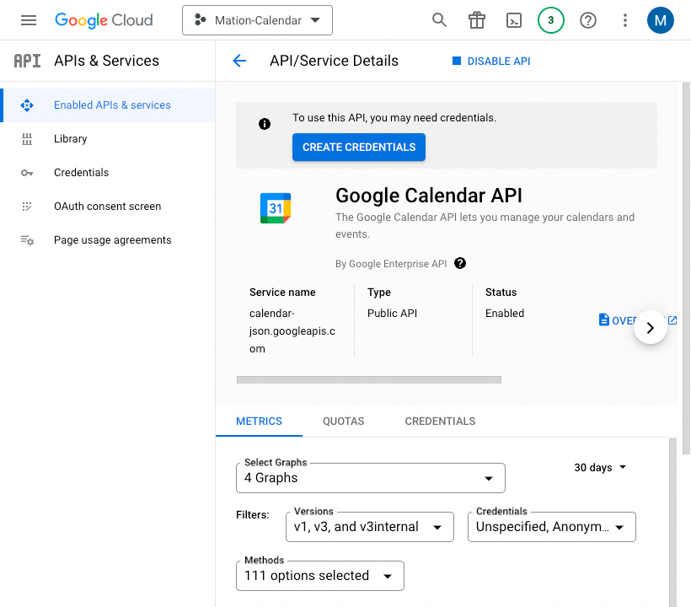Click the API logo icon
Viewport: 691px width, 607px height.
coord(27,61)
